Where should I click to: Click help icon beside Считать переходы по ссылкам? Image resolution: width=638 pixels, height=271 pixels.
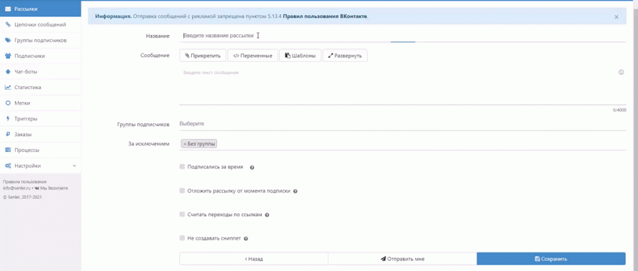click(x=267, y=215)
